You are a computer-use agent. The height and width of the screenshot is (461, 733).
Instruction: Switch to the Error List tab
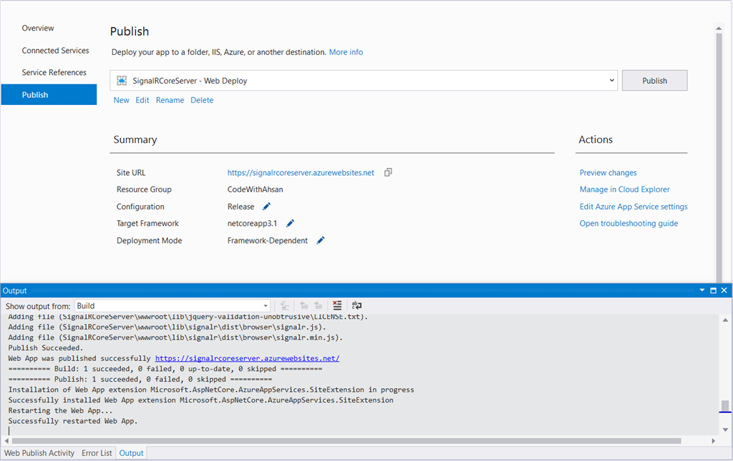97,453
